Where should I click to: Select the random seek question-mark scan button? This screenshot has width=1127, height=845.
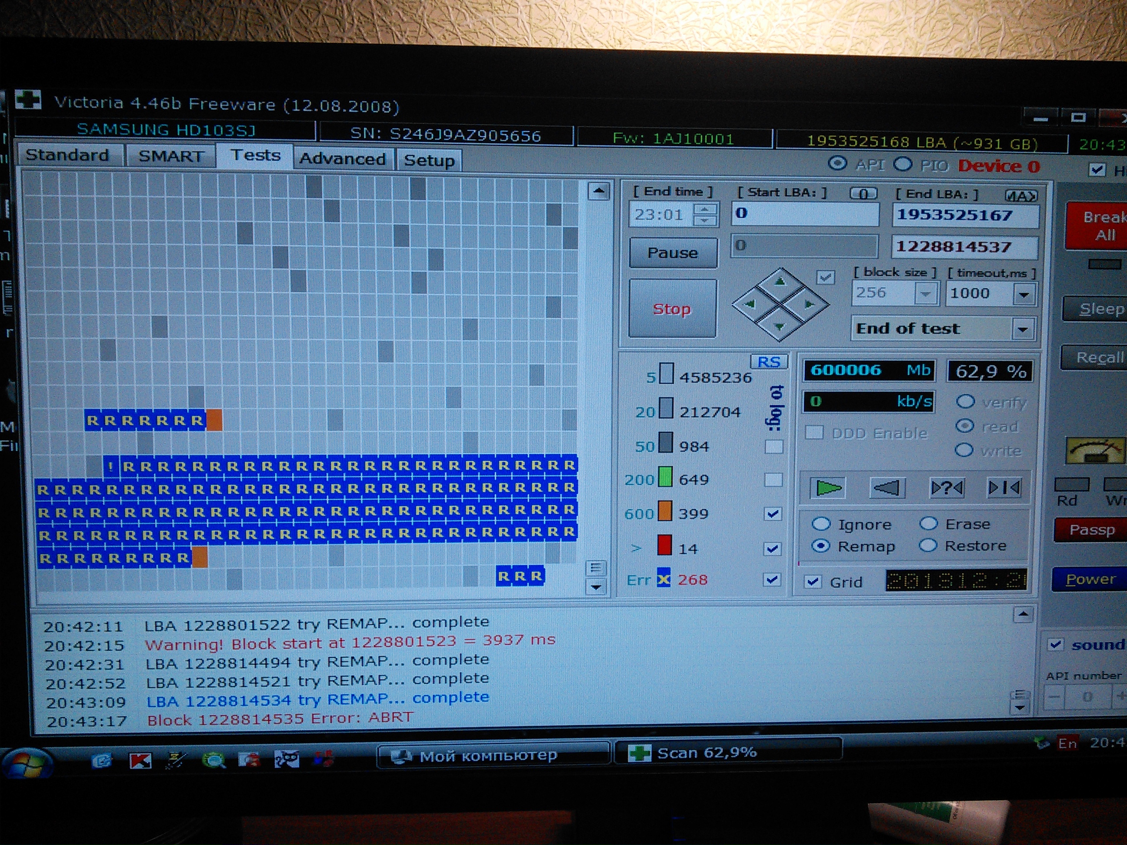pos(947,488)
